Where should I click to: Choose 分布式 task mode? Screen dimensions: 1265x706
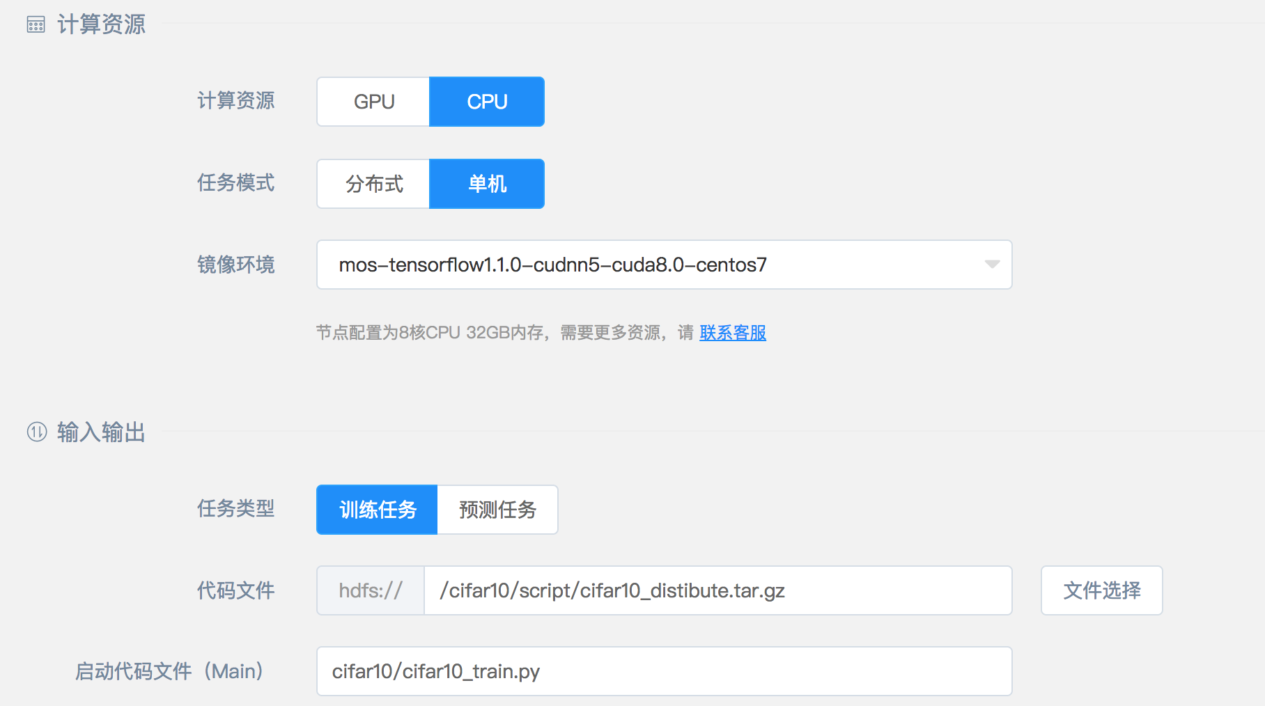[x=373, y=184]
